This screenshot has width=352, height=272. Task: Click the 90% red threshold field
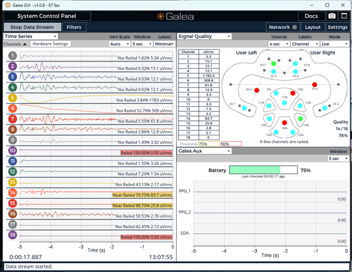pos(231,144)
